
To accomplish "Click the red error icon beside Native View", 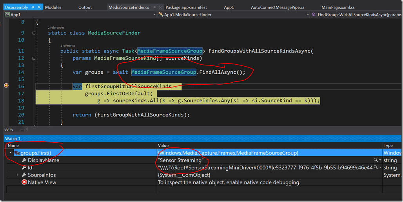I will pos(24,182).
